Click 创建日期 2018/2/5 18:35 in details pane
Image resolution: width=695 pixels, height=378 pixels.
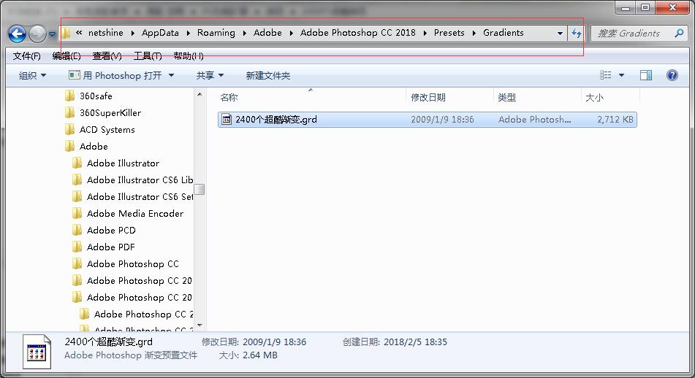coord(395,342)
